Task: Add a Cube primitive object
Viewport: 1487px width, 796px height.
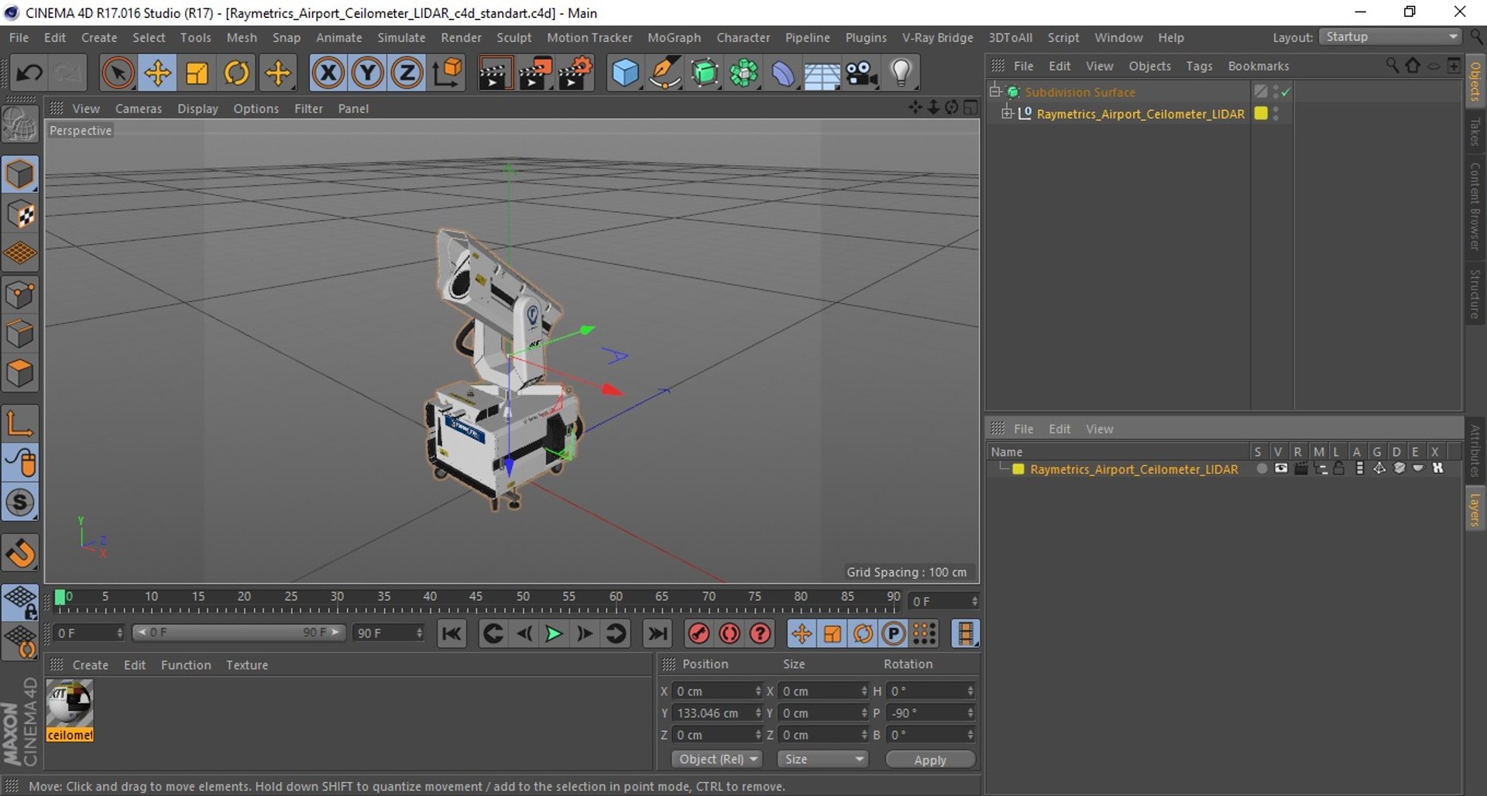Action: [624, 74]
